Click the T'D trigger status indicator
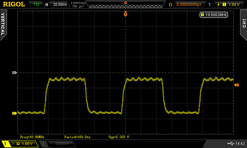Viewport: 247px width, 148px height. click(x=36, y=5)
